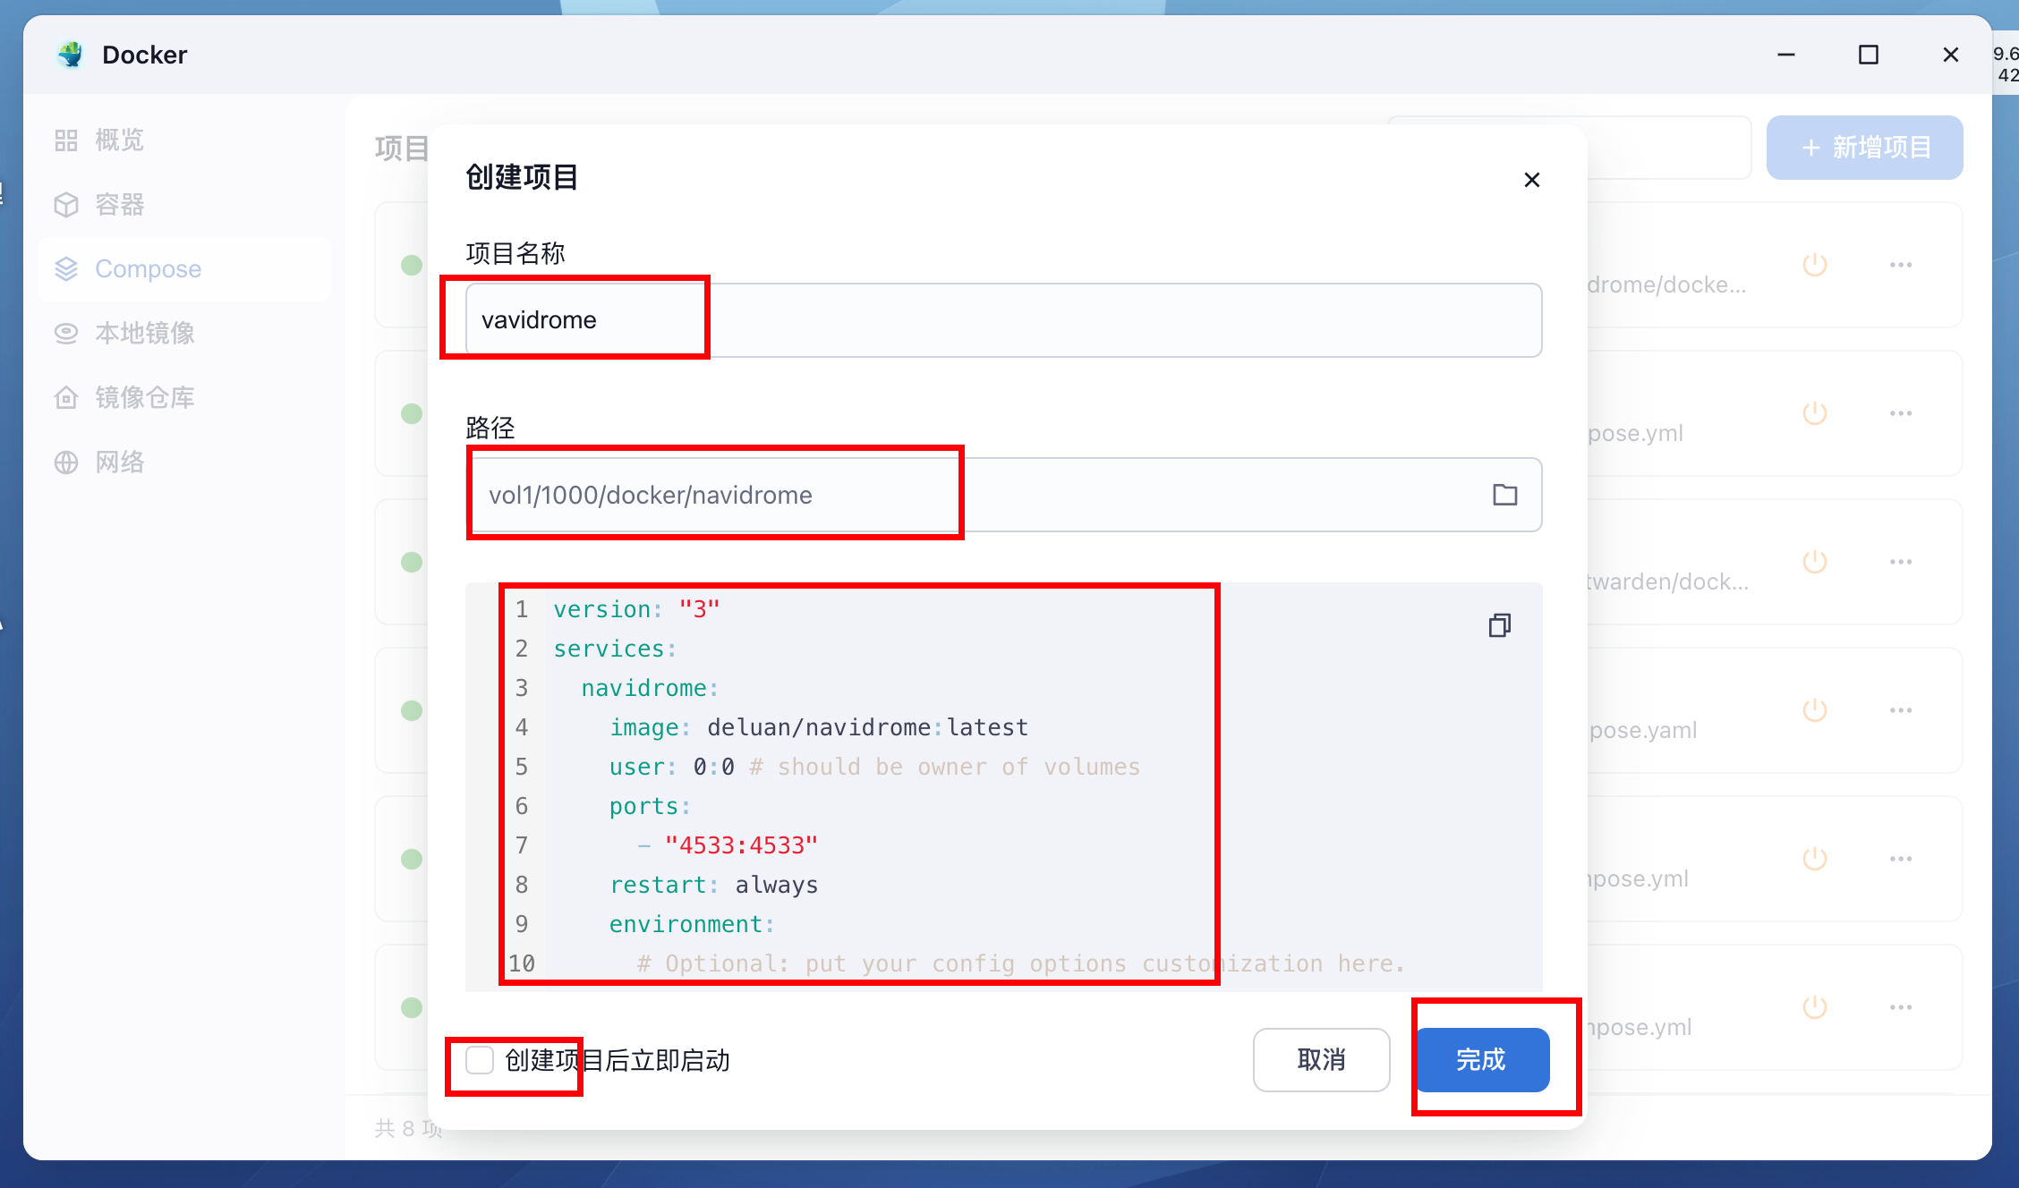2019x1188 pixels.
Task: Click the 完成 button
Action: pyautogui.click(x=1481, y=1060)
